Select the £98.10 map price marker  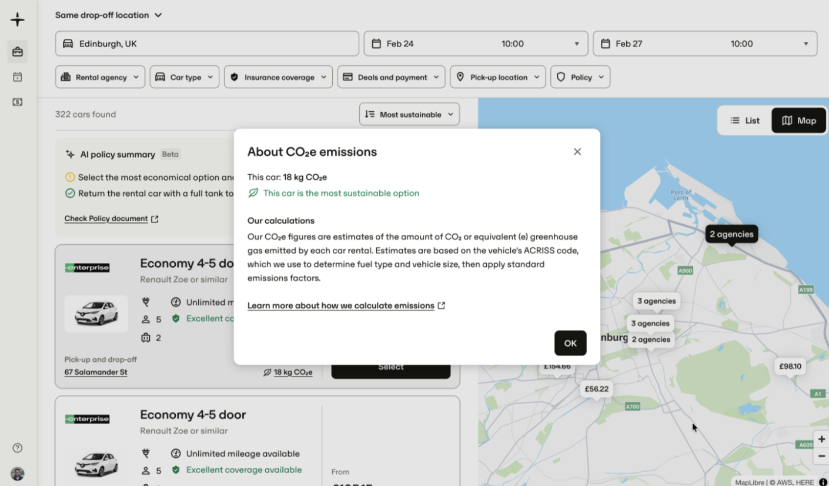pos(790,367)
